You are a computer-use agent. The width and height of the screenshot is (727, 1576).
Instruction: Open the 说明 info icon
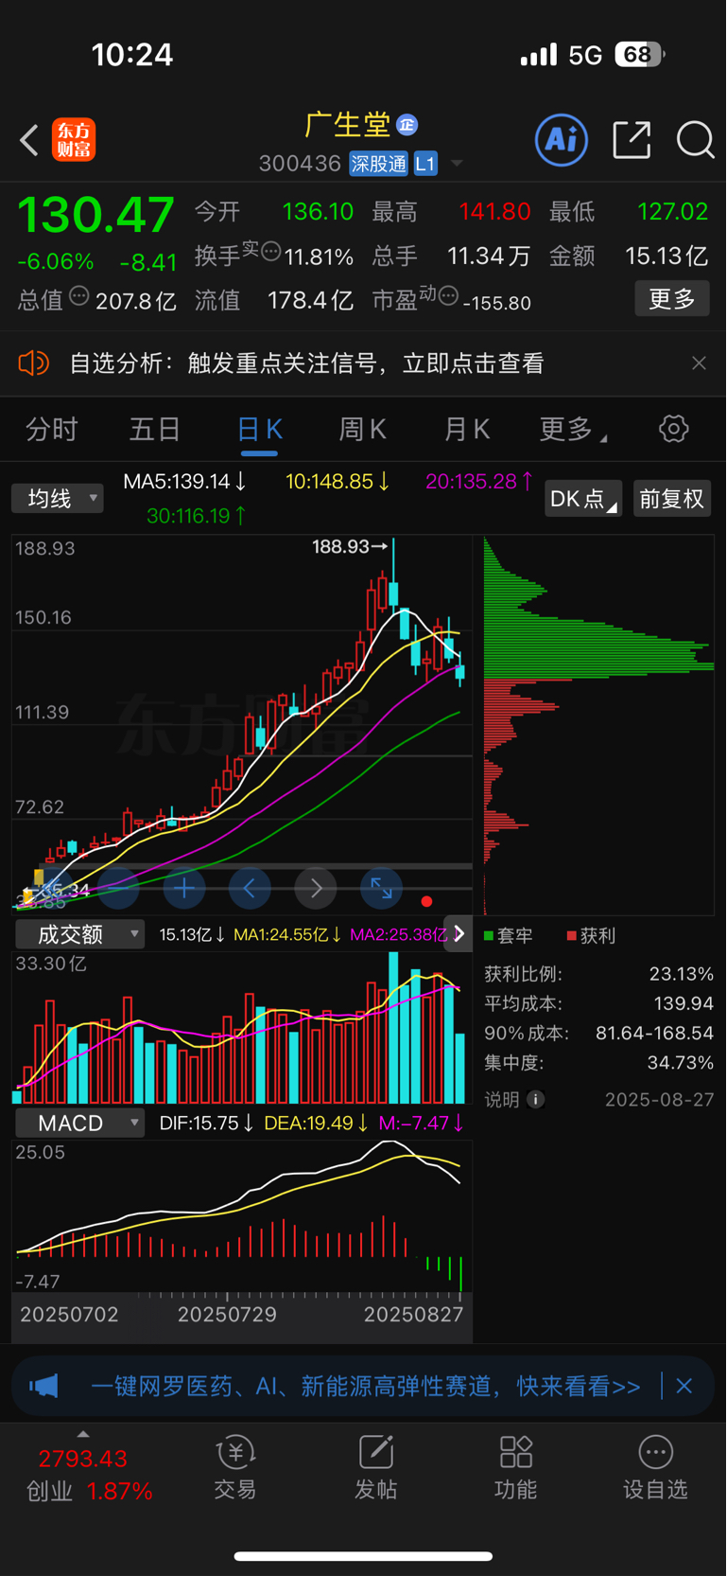[x=535, y=1099]
